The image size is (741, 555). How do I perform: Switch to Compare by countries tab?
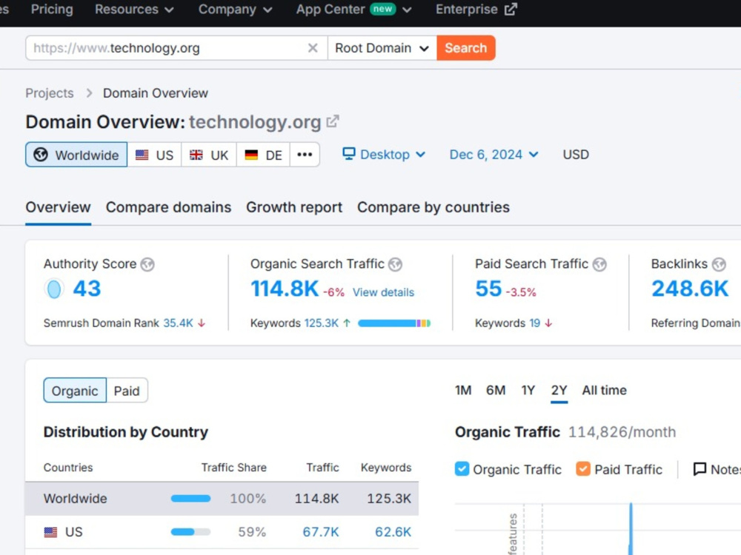(433, 207)
